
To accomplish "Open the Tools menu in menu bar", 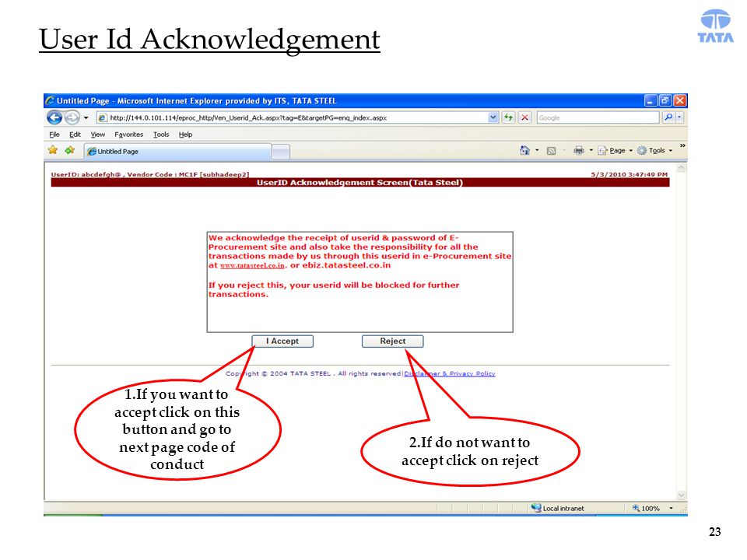I will 161,135.
